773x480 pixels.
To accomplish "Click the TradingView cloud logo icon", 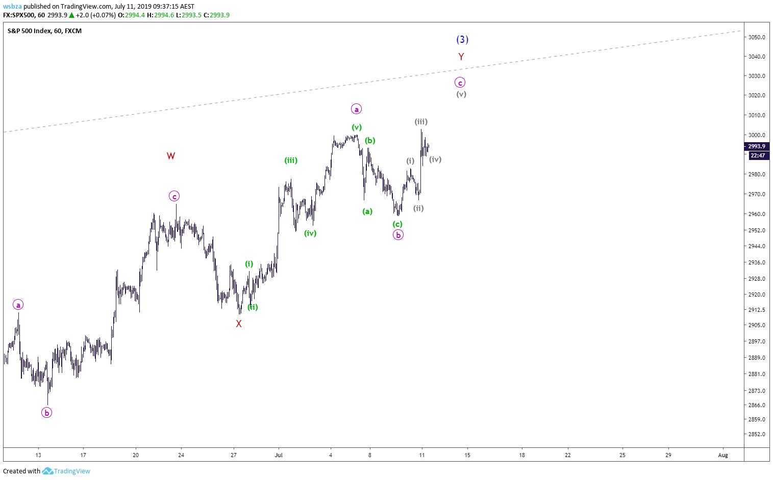I will [x=47, y=471].
